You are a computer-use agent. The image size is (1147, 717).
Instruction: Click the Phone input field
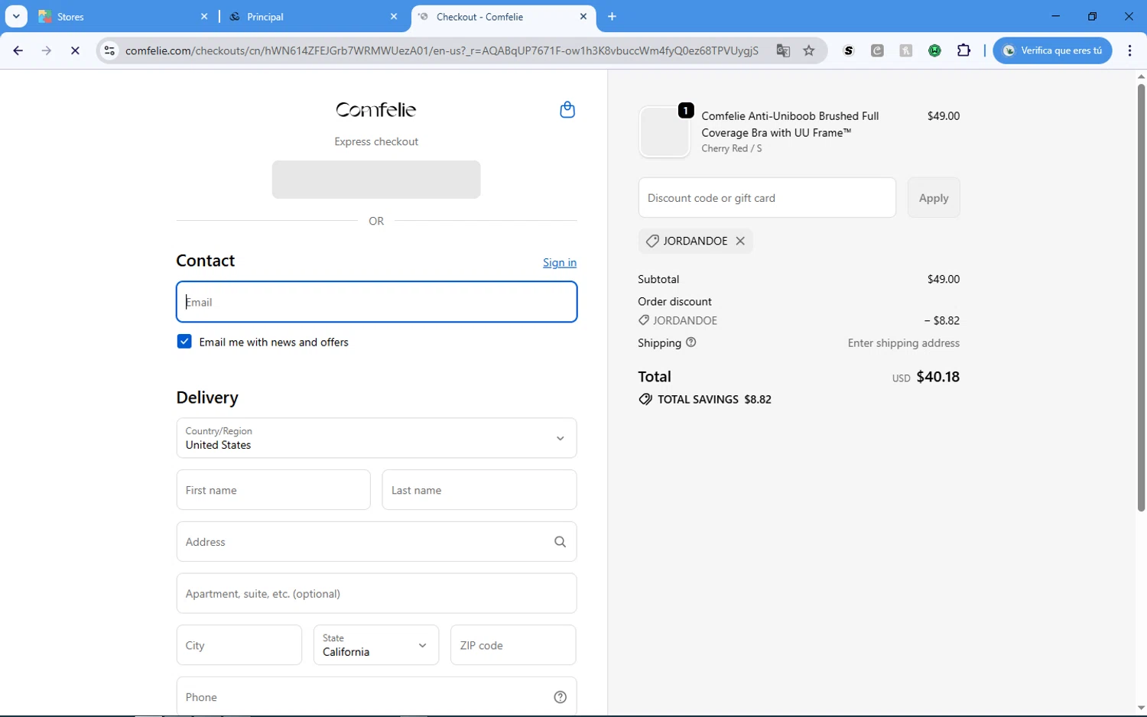point(376,697)
